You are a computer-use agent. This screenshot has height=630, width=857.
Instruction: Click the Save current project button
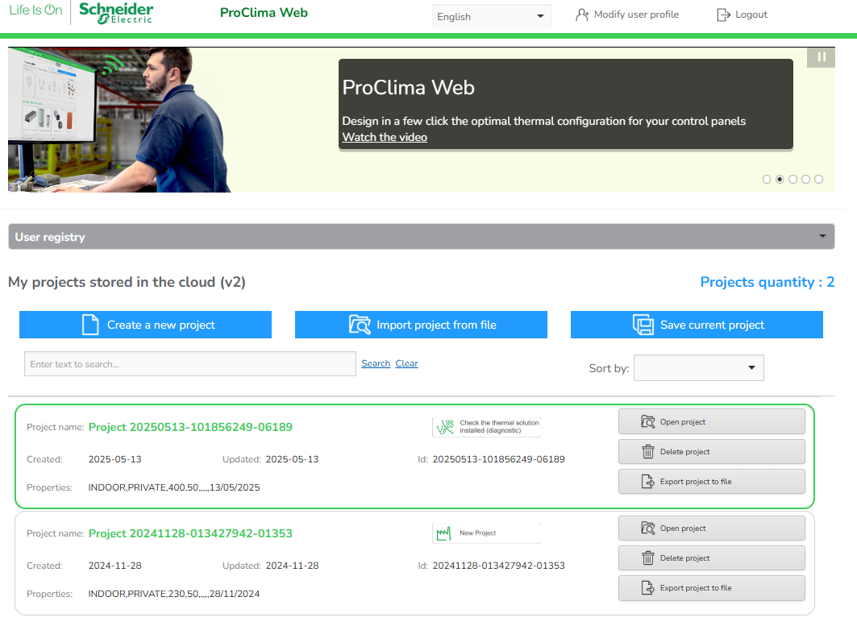tap(697, 325)
